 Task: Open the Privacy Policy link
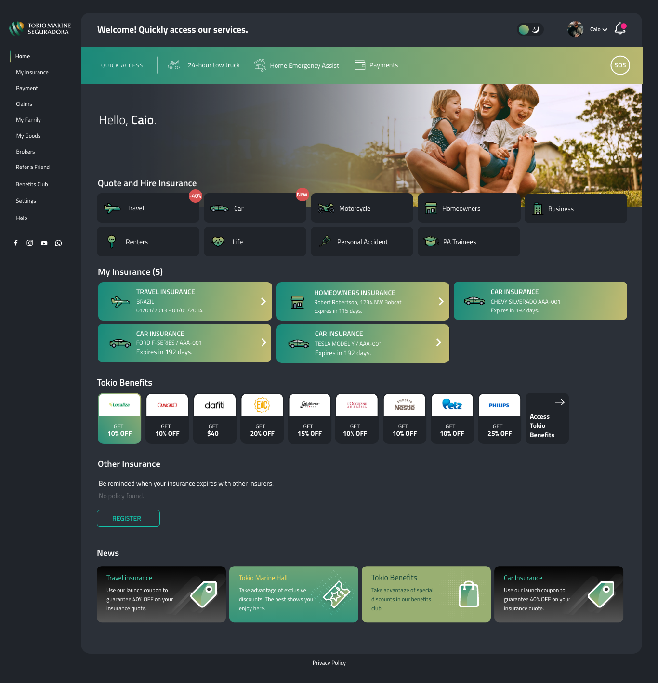pyautogui.click(x=329, y=663)
